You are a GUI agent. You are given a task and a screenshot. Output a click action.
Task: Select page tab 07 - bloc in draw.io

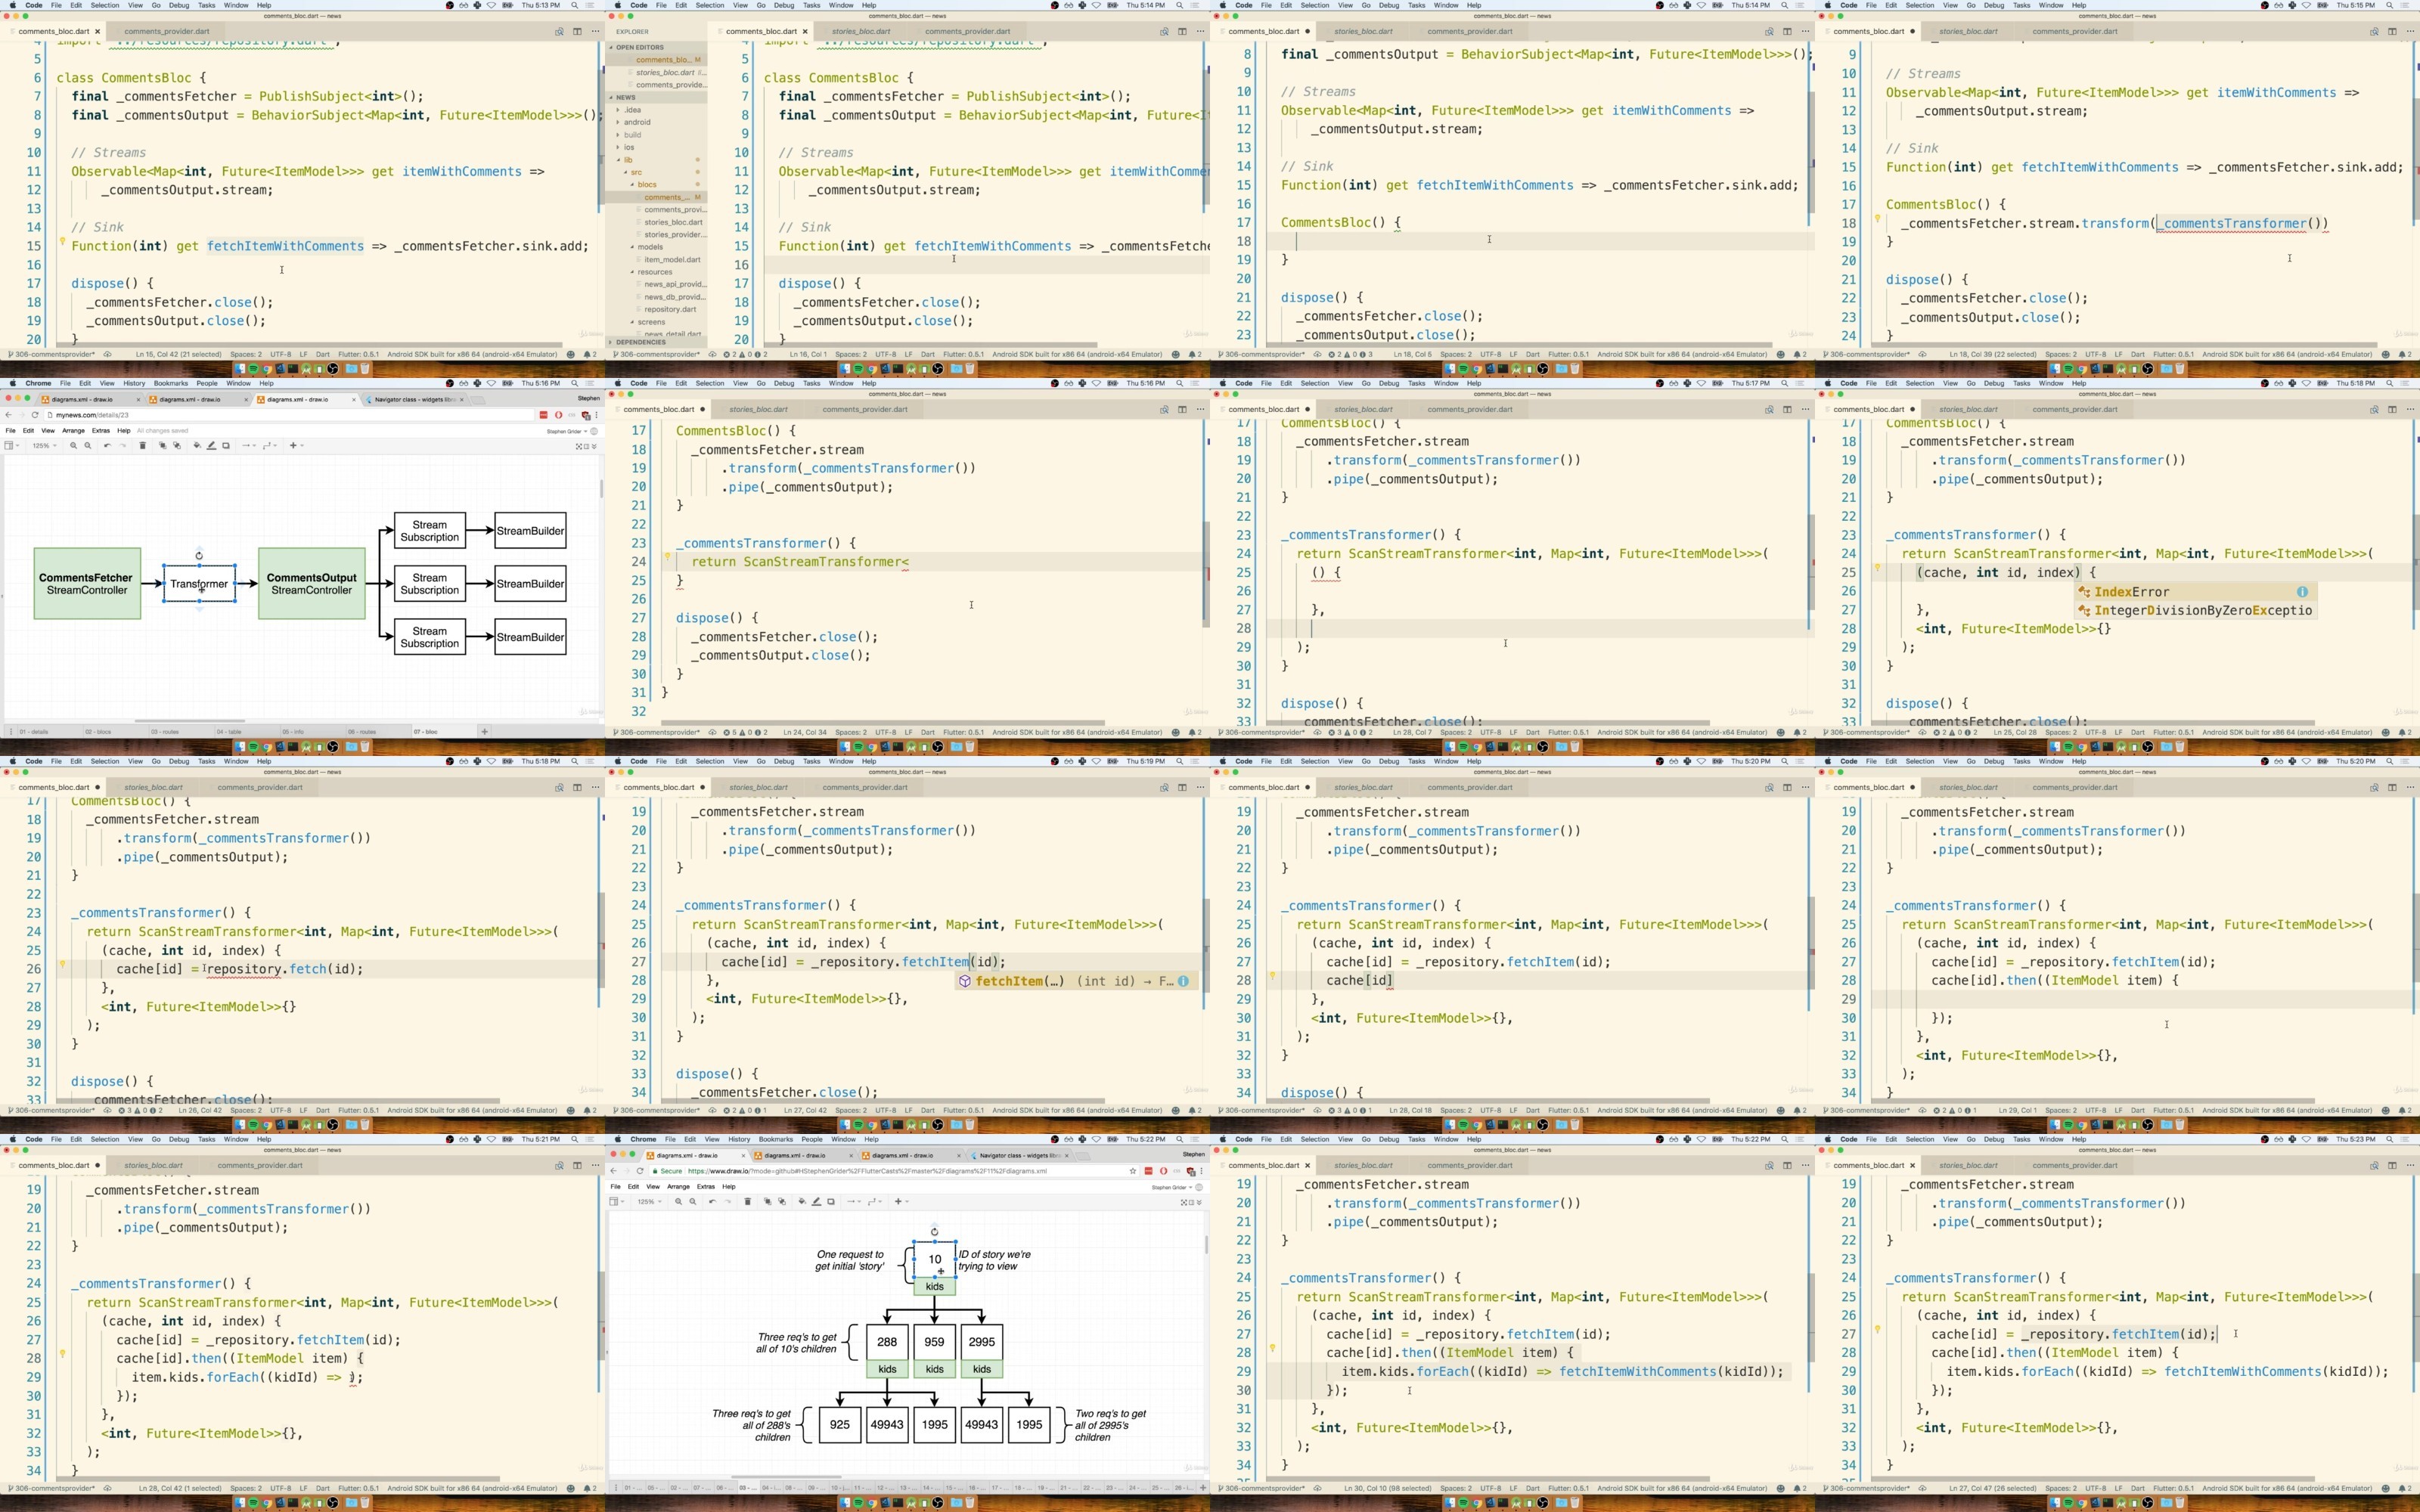pos(444,732)
